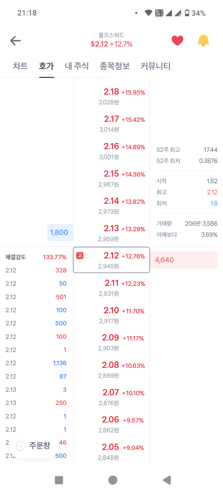Image resolution: width=223 pixels, height=493 pixels.
Task: Select the 2.18 ask price row
Action: coord(112,96)
